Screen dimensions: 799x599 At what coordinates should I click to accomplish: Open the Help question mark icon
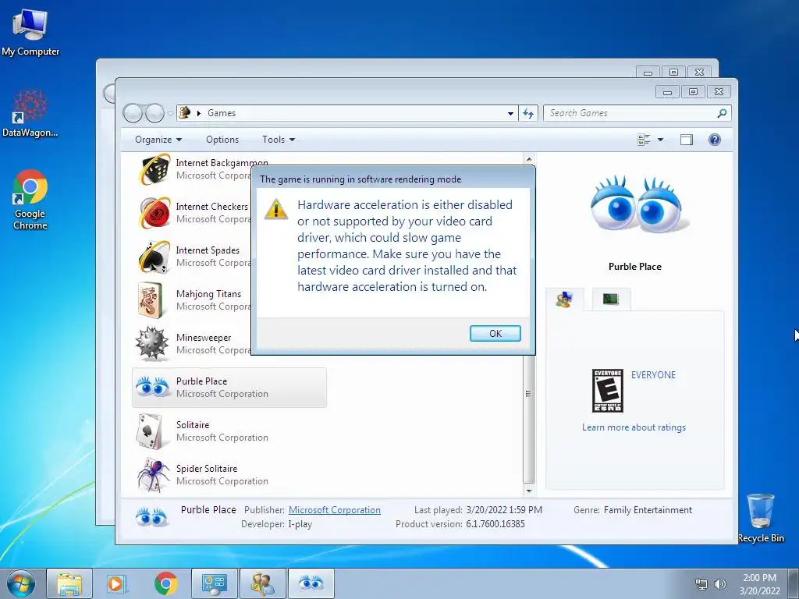[715, 140]
